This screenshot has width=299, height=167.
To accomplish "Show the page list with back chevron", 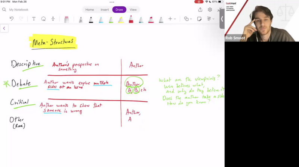I will coord(4,28).
